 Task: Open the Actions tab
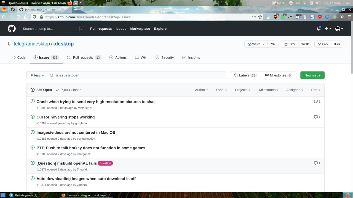pyautogui.click(x=118, y=57)
